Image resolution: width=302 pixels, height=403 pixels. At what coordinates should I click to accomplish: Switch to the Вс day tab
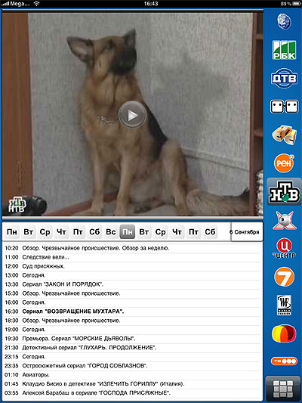pos(110,232)
